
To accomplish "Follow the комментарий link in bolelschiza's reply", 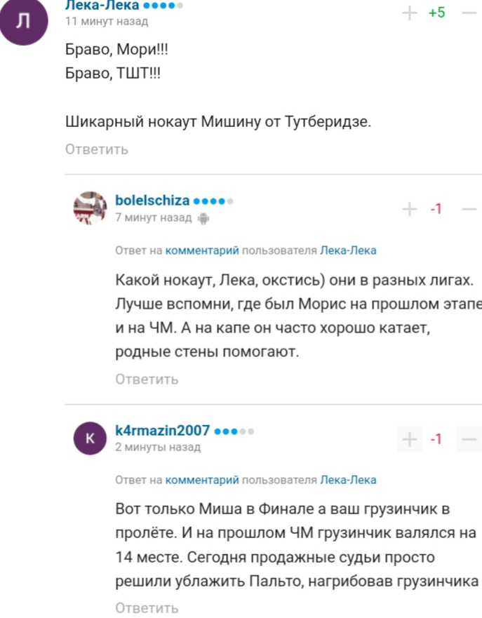I will pyautogui.click(x=202, y=250).
